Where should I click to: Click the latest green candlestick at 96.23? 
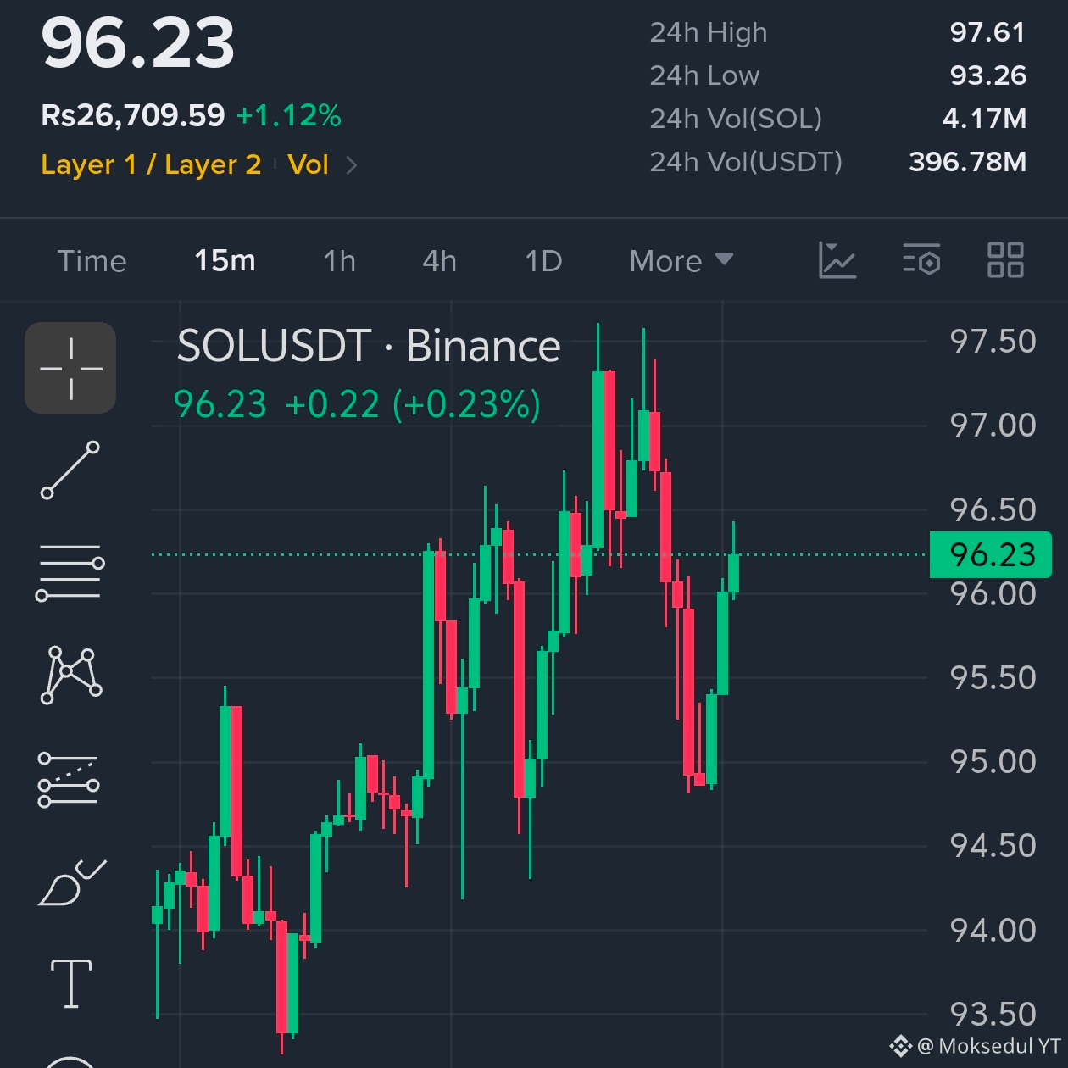click(733, 573)
